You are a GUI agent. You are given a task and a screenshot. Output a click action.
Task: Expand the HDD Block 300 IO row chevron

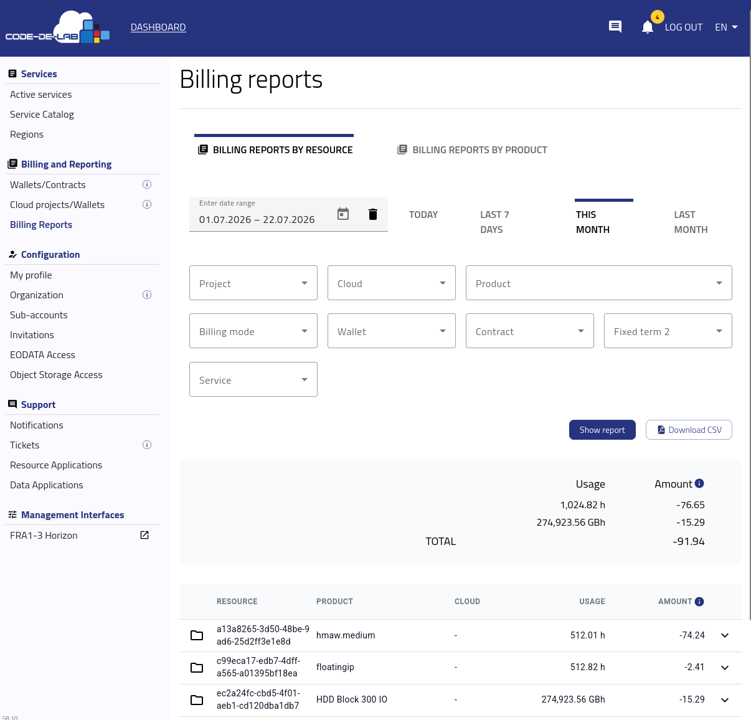point(725,700)
